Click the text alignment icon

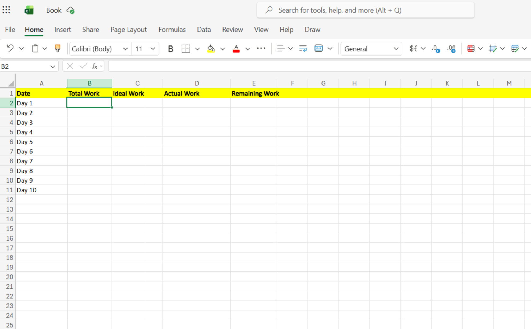pos(281,48)
